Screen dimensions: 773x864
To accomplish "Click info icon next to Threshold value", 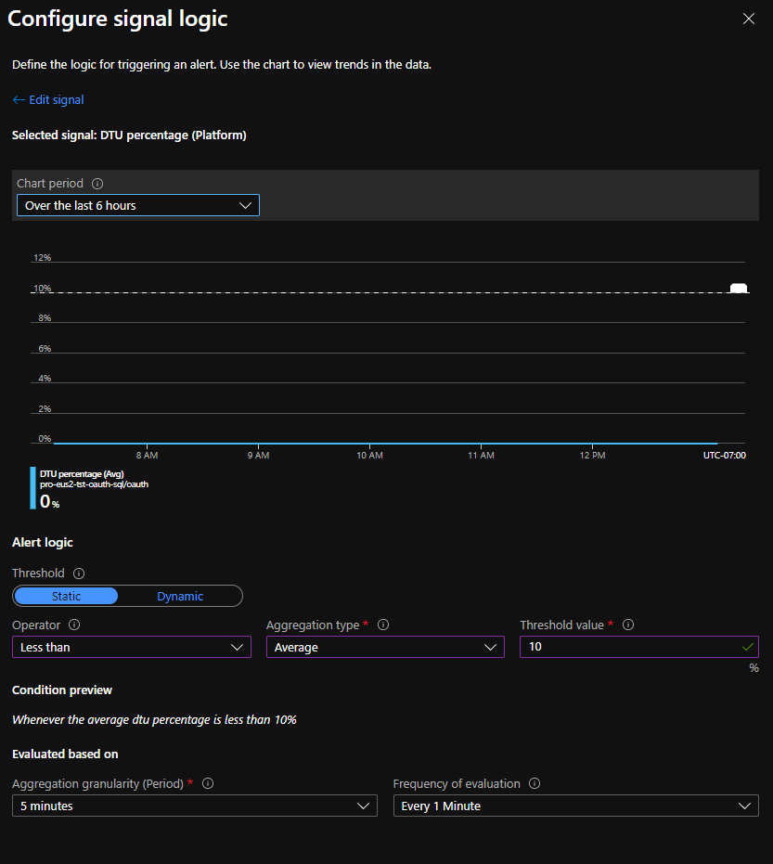I will click(628, 625).
